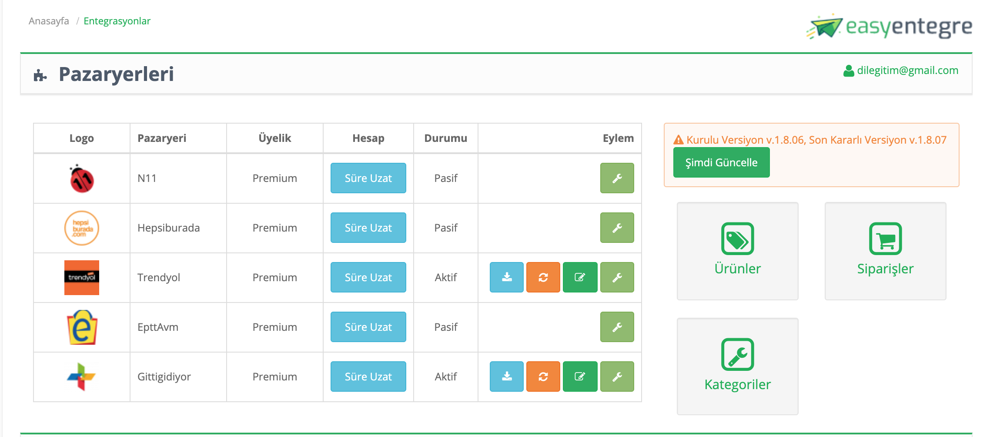The height and width of the screenshot is (437, 990).
Task: Click Süre Uzat for Gittigidiyor
Action: (x=368, y=376)
